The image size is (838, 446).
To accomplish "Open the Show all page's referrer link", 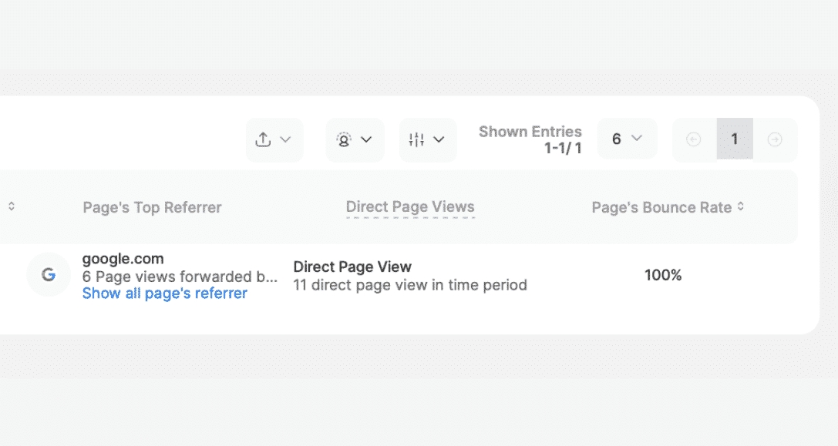I will pos(165,293).
